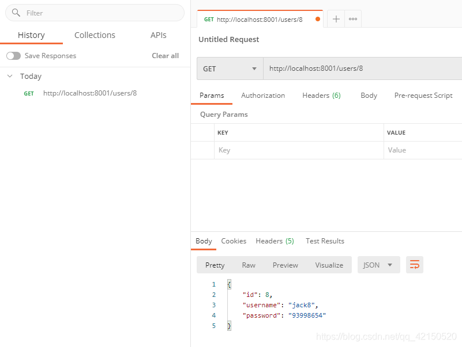Screen dimensions: 462x347
Task: Click the query param Key field
Action: [299, 150]
